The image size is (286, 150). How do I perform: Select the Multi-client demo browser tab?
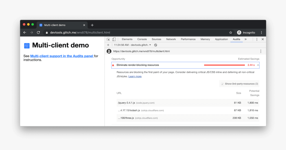(x=62, y=25)
